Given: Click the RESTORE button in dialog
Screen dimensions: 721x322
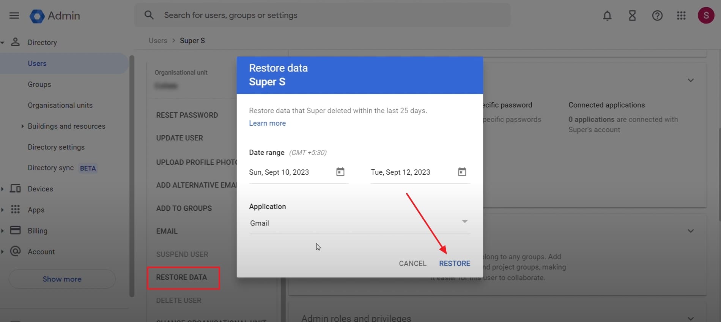Looking at the screenshot, I should coord(454,264).
